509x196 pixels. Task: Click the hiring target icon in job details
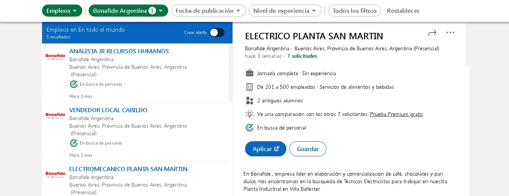(x=249, y=128)
